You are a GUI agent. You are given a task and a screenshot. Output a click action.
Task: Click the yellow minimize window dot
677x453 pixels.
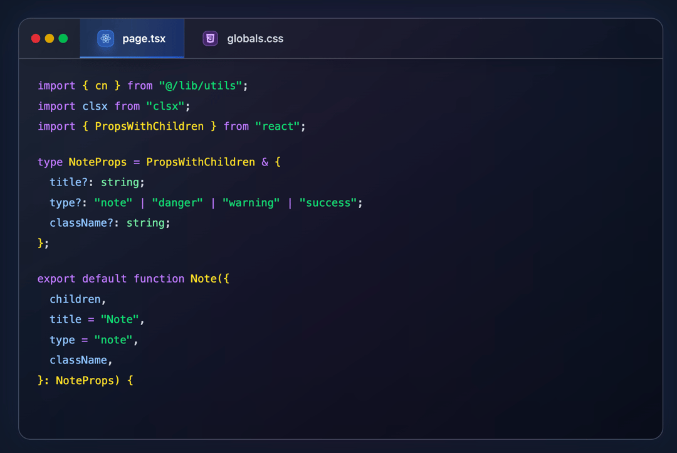coord(50,38)
